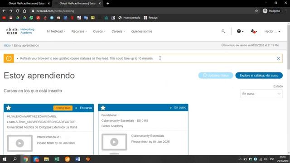Open the Facebook bookmark

[x=65, y=18]
